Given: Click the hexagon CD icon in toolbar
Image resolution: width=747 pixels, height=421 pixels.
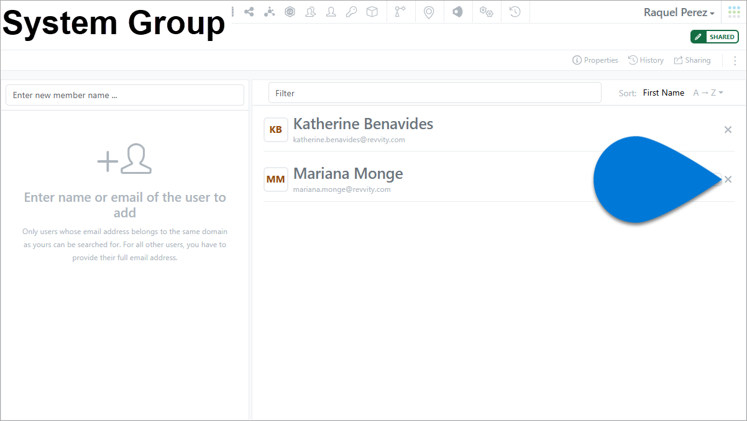Looking at the screenshot, I should point(290,12).
